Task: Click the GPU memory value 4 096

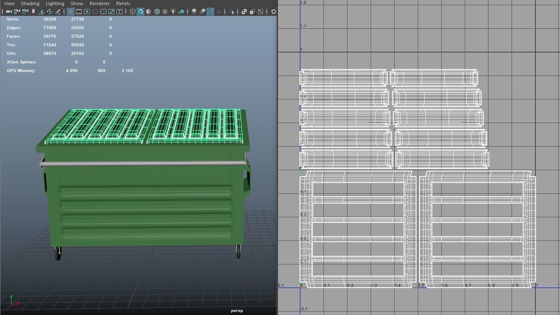Action: (x=72, y=71)
